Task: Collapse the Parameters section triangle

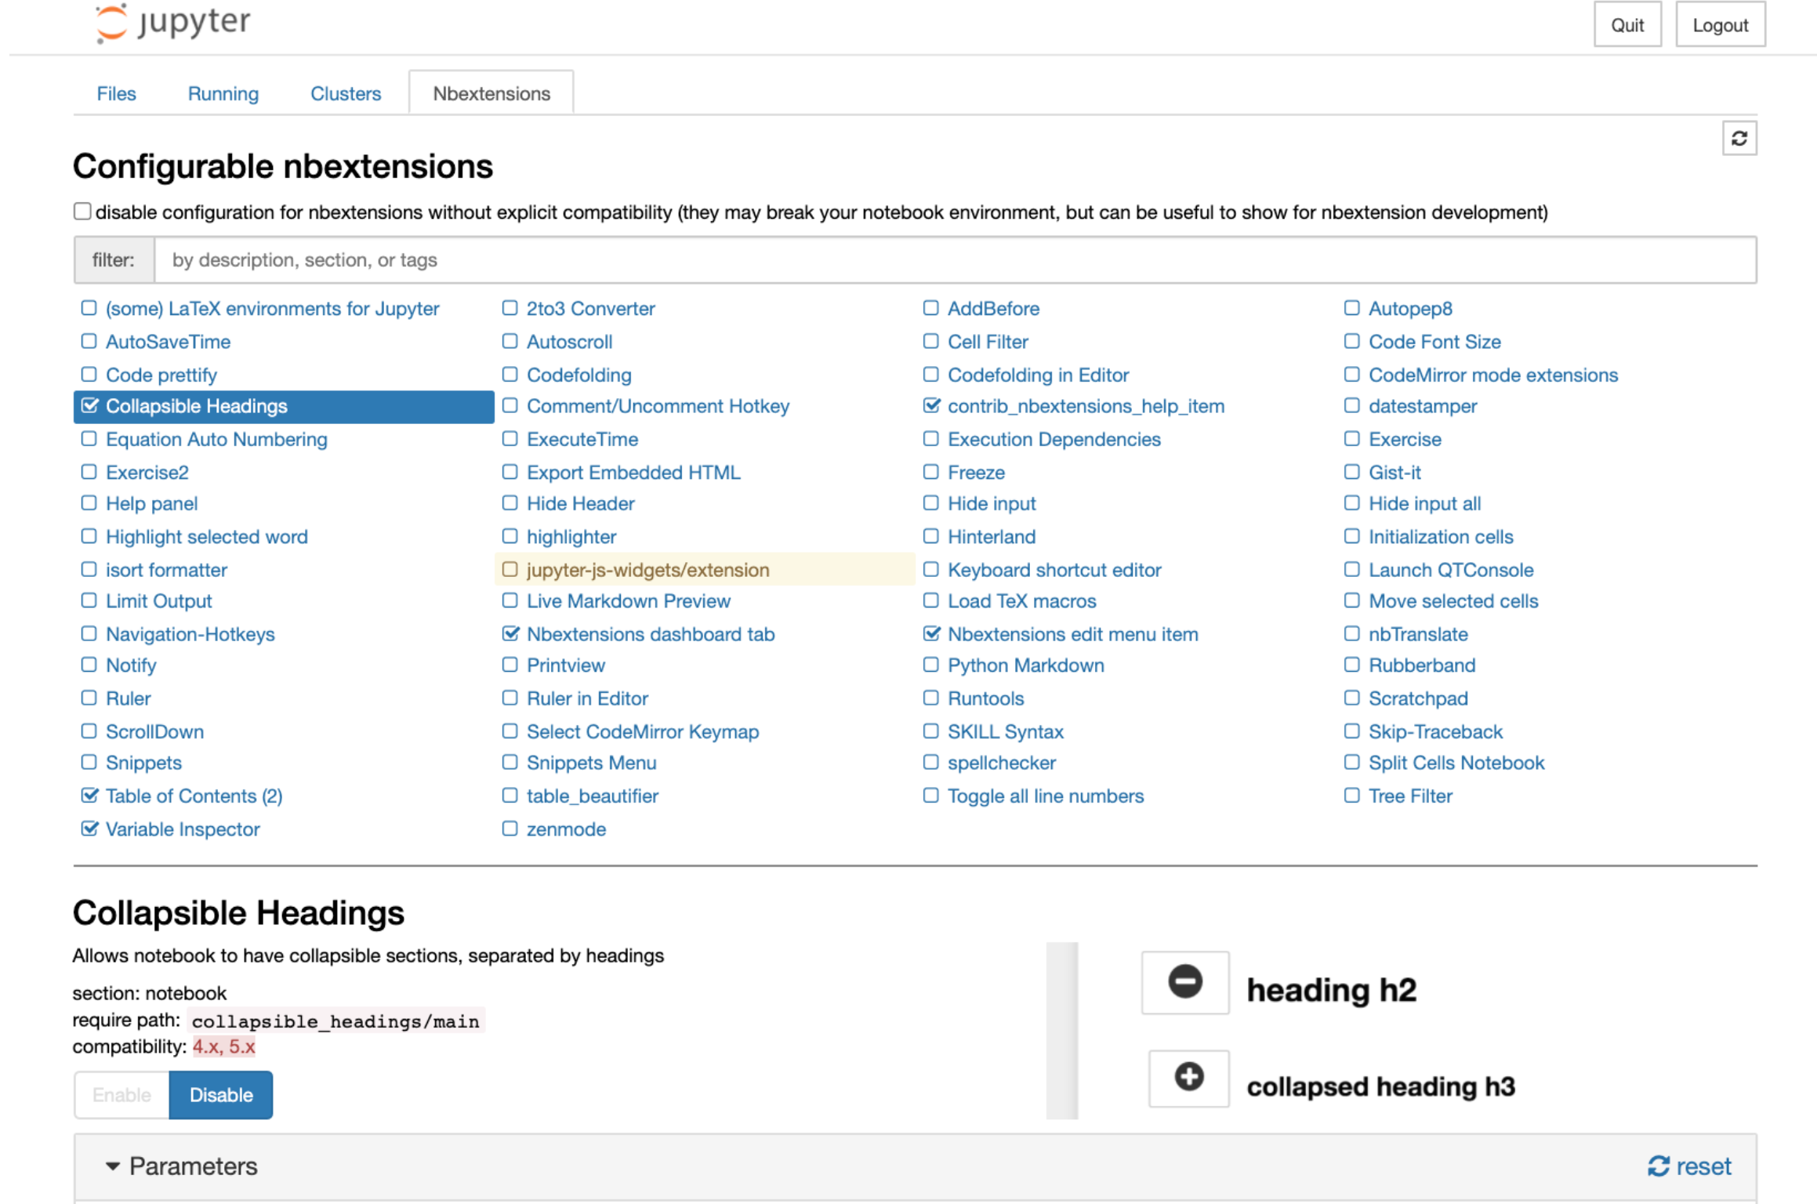Action: click(x=112, y=1166)
